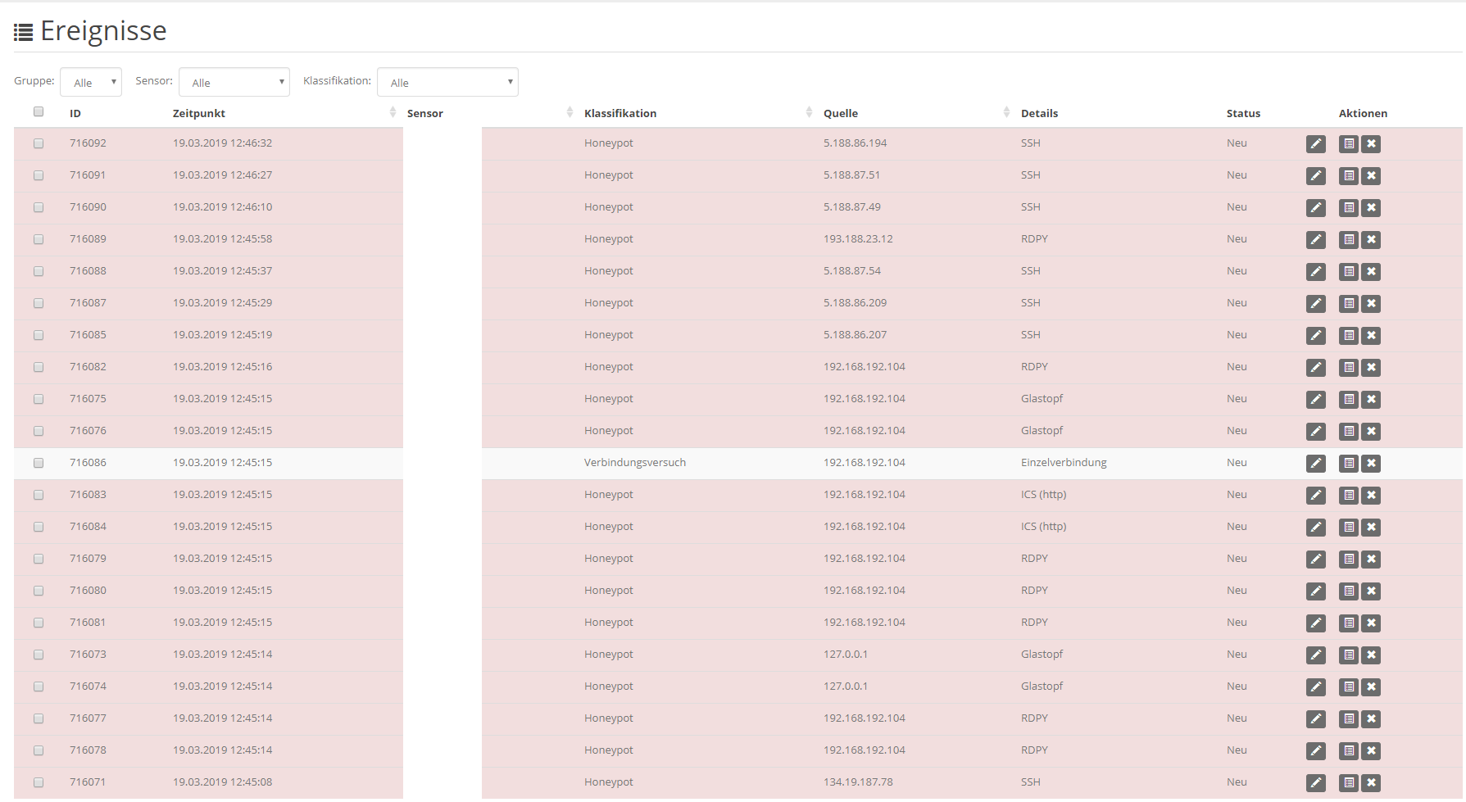1466x802 pixels.
Task: Click the Ereignisse list icon in heading
Action: (x=23, y=32)
